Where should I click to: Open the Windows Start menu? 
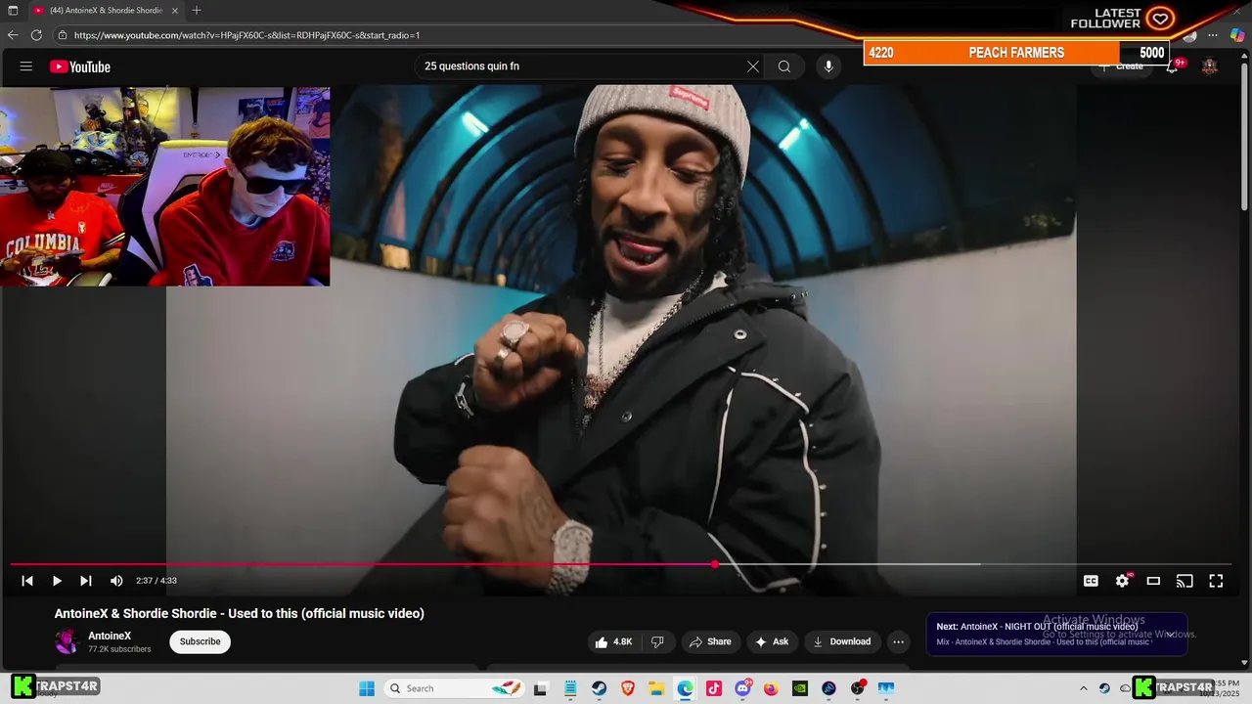pyautogui.click(x=367, y=688)
